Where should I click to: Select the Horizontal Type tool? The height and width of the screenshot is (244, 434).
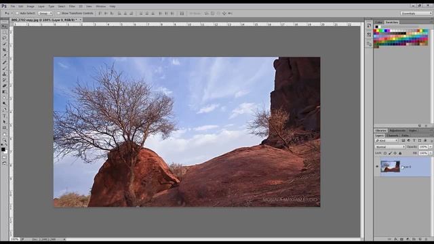[x=4, y=116]
